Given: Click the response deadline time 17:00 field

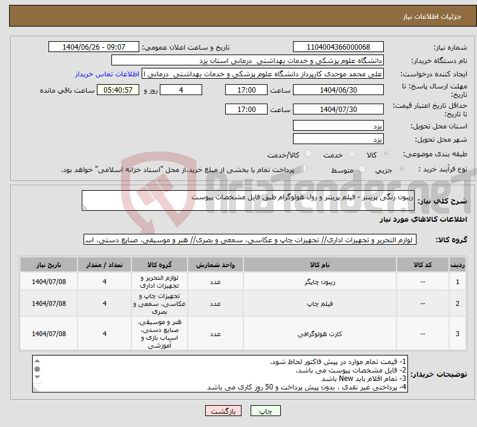Looking at the screenshot, I should pyautogui.click(x=246, y=90).
